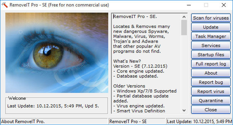
Task: Click Report virus
Action: click(211, 92)
